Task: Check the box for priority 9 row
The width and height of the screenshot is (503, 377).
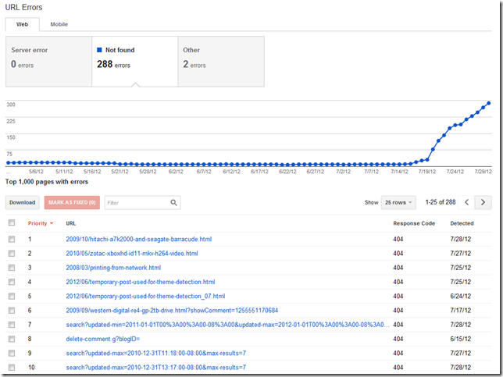Action: coord(12,354)
